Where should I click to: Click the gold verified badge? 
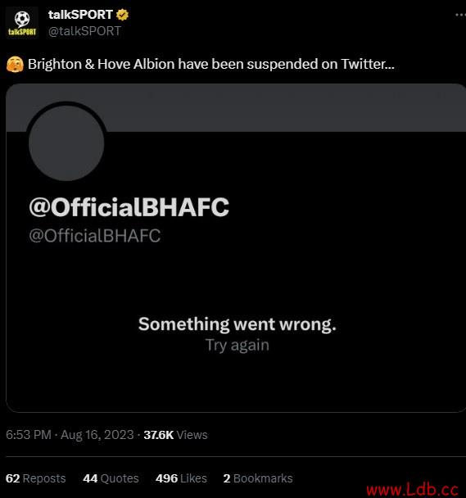122,15
